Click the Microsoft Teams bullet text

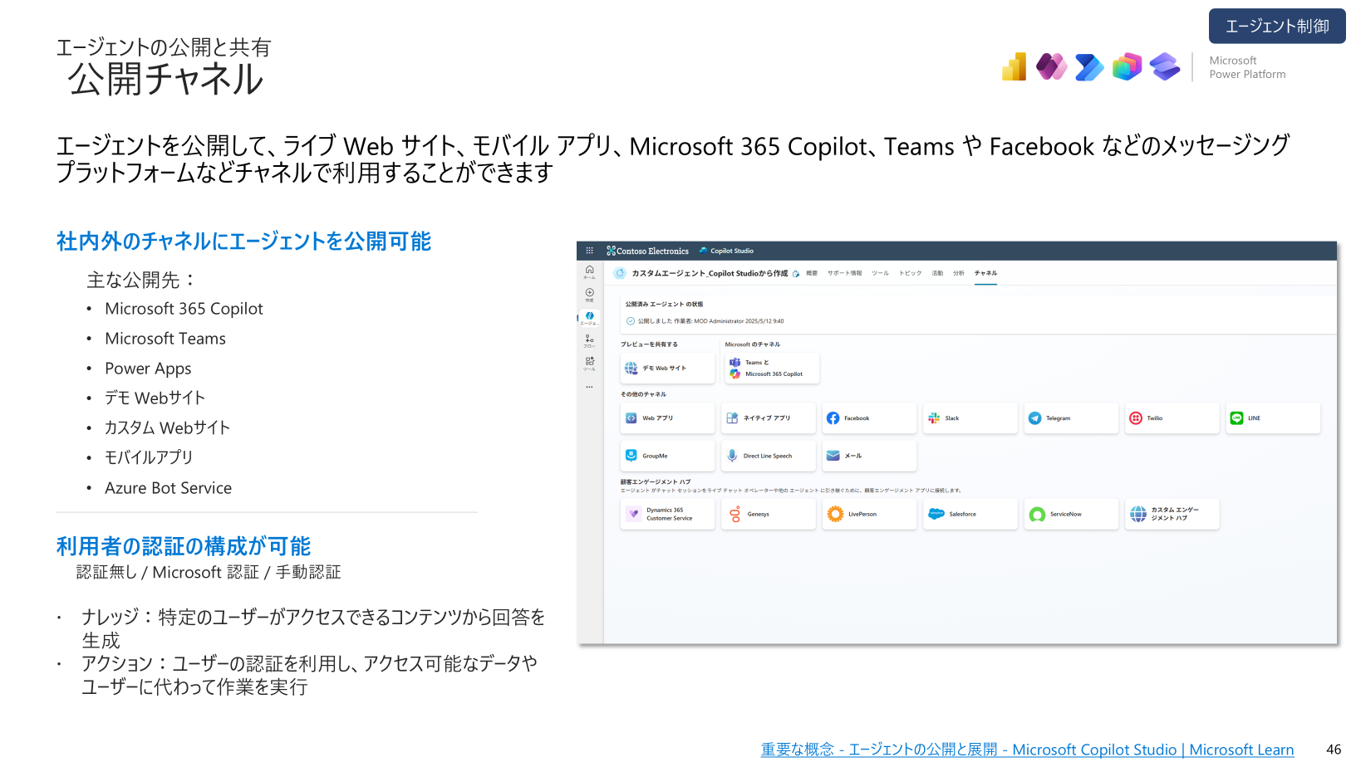pos(165,339)
